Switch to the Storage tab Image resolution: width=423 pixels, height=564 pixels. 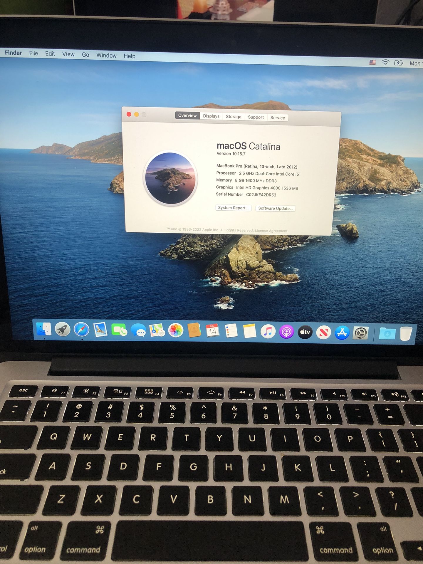tap(234, 117)
